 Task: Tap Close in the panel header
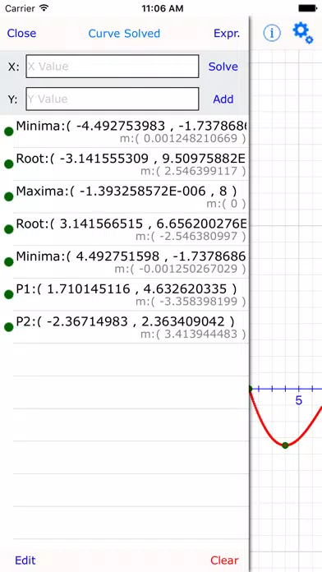pos(21,33)
